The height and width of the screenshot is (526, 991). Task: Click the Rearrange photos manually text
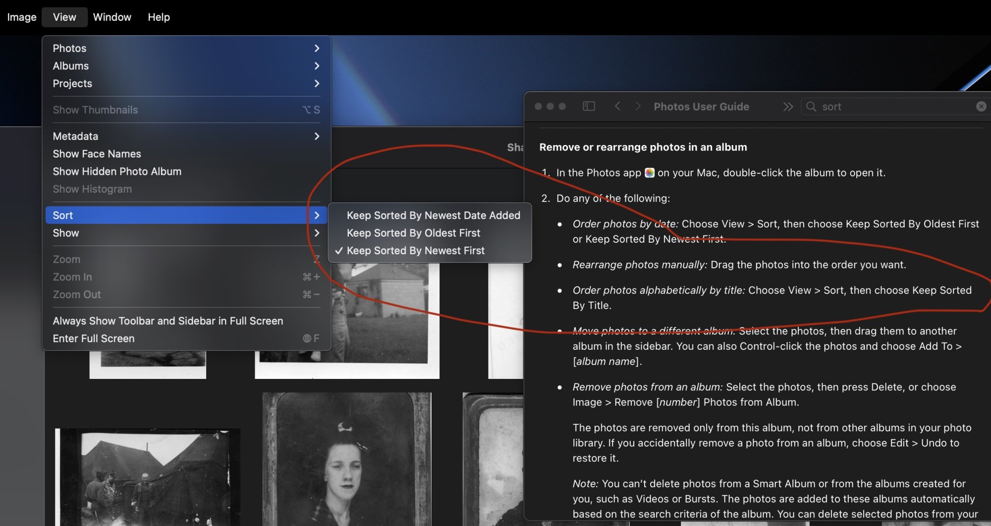640,264
